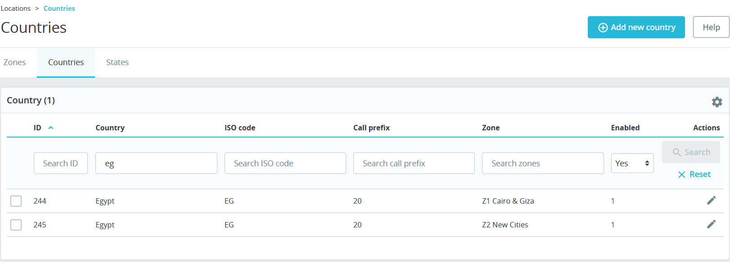Click the Reset filters X icon
Viewport: 730px width, 262px height.
point(681,174)
